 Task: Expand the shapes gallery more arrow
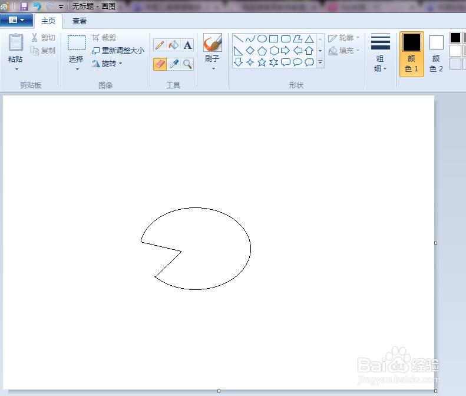(320, 62)
